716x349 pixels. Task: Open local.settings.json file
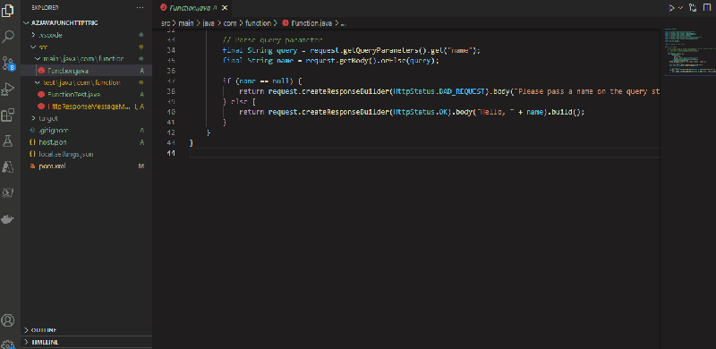click(x=65, y=155)
